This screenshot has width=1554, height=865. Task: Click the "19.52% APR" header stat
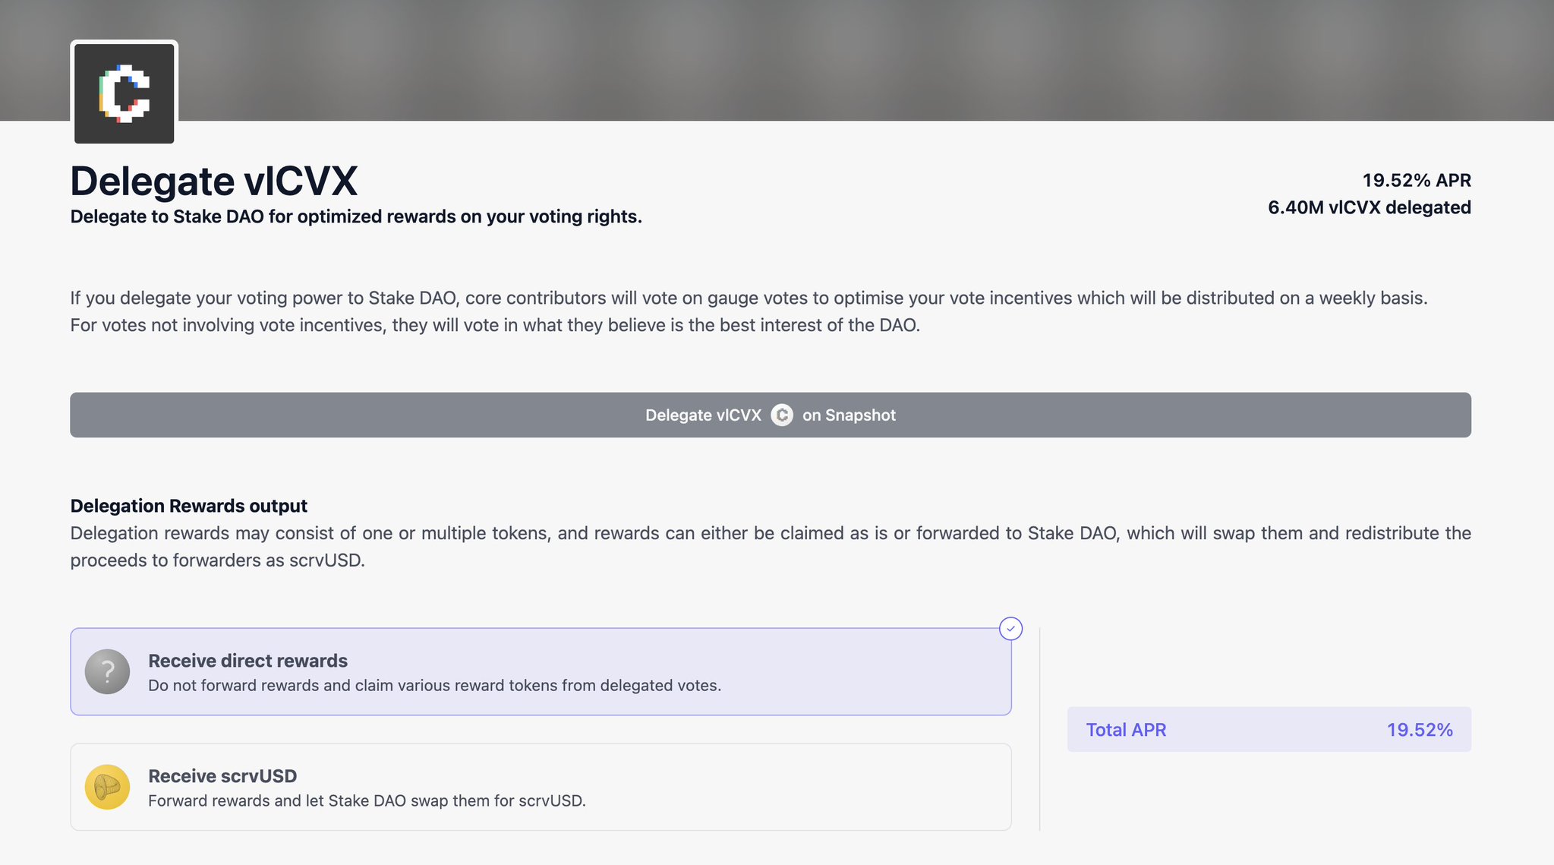(1416, 181)
